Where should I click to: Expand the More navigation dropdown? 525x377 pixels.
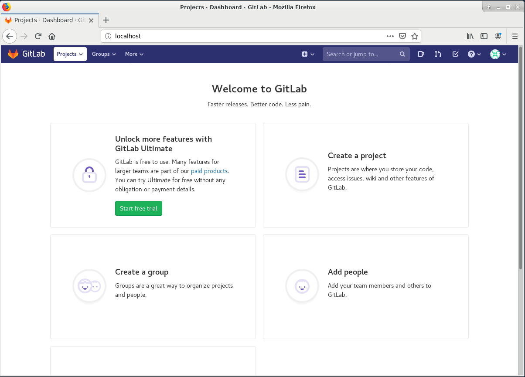coord(134,54)
